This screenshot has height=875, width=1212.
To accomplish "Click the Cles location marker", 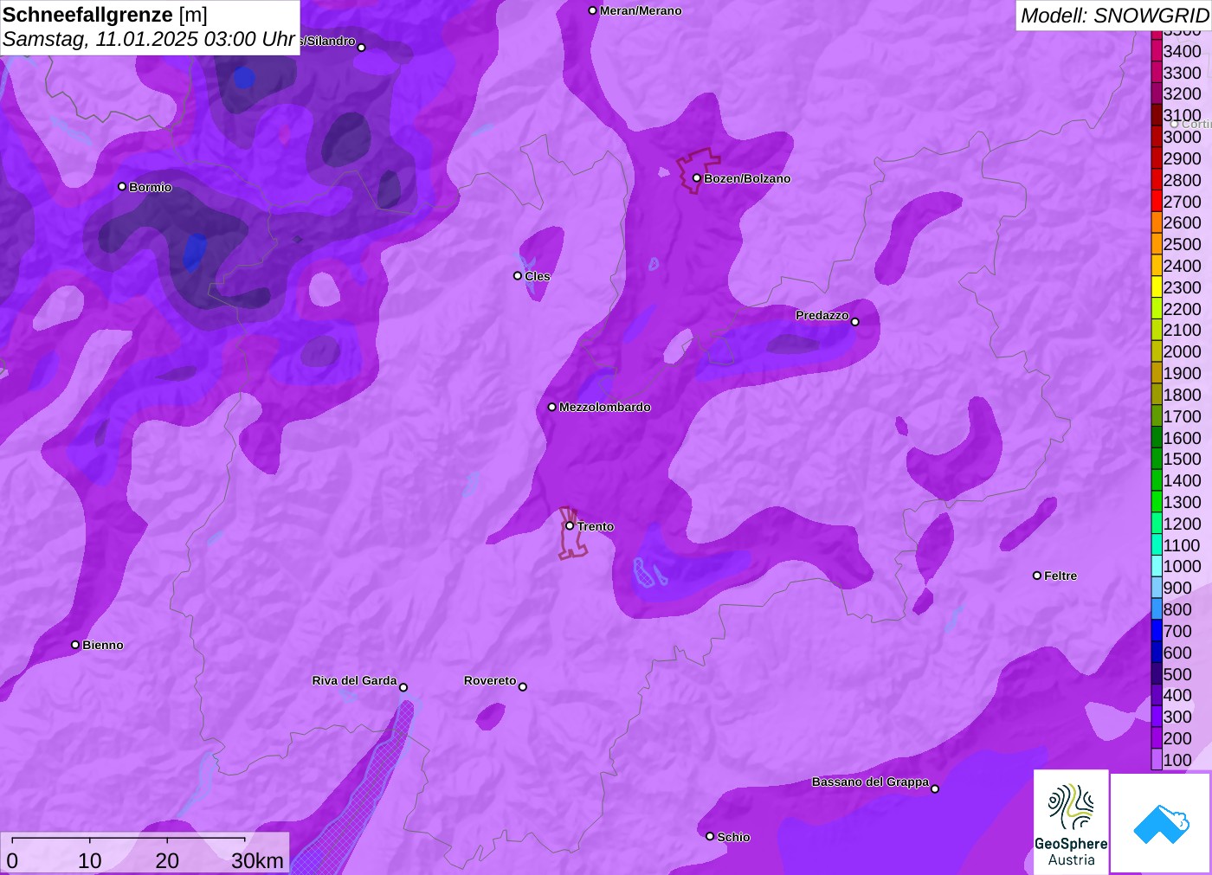I will pos(518,276).
